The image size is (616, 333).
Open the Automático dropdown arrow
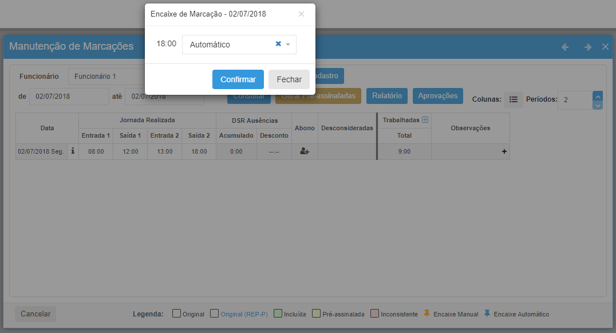coord(288,45)
